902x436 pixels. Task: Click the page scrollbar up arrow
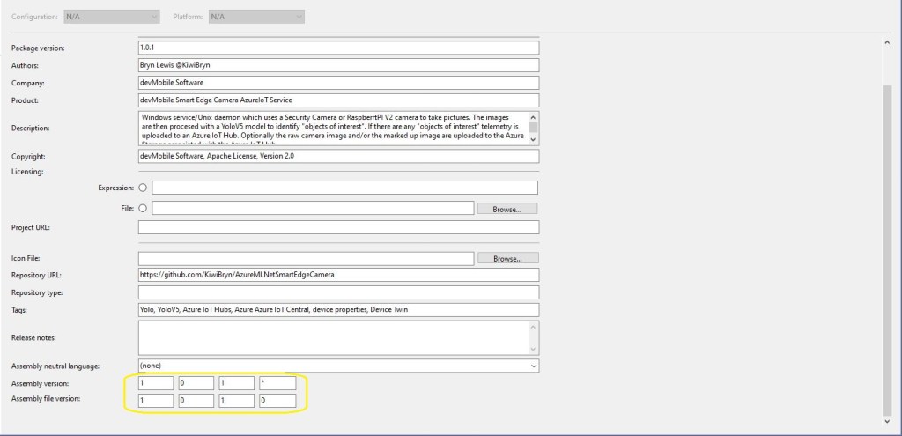pos(886,42)
